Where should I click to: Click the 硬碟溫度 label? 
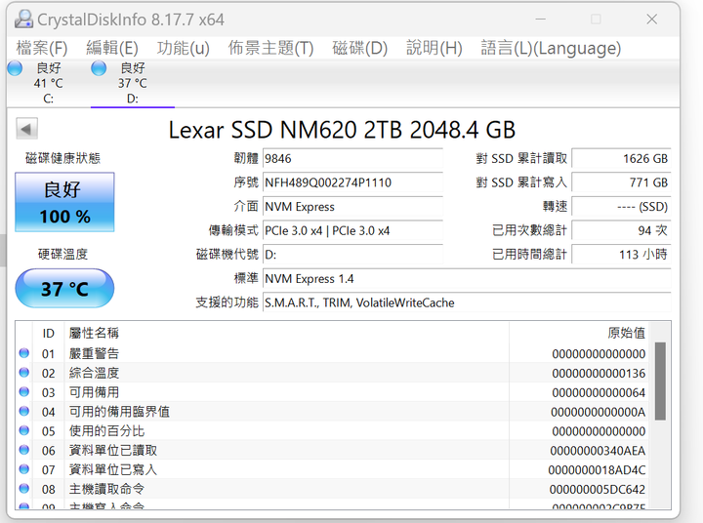click(62, 255)
